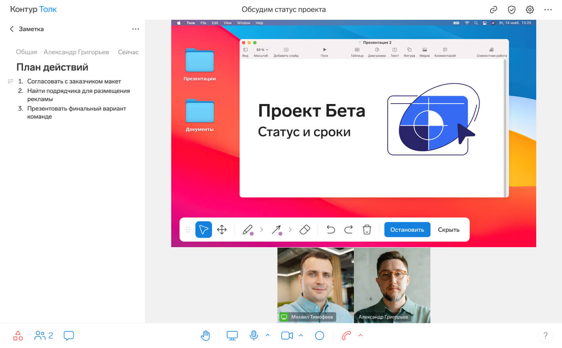This screenshot has width=562, height=348.
Task: Insert a Таблица in presentation
Action: (357, 52)
